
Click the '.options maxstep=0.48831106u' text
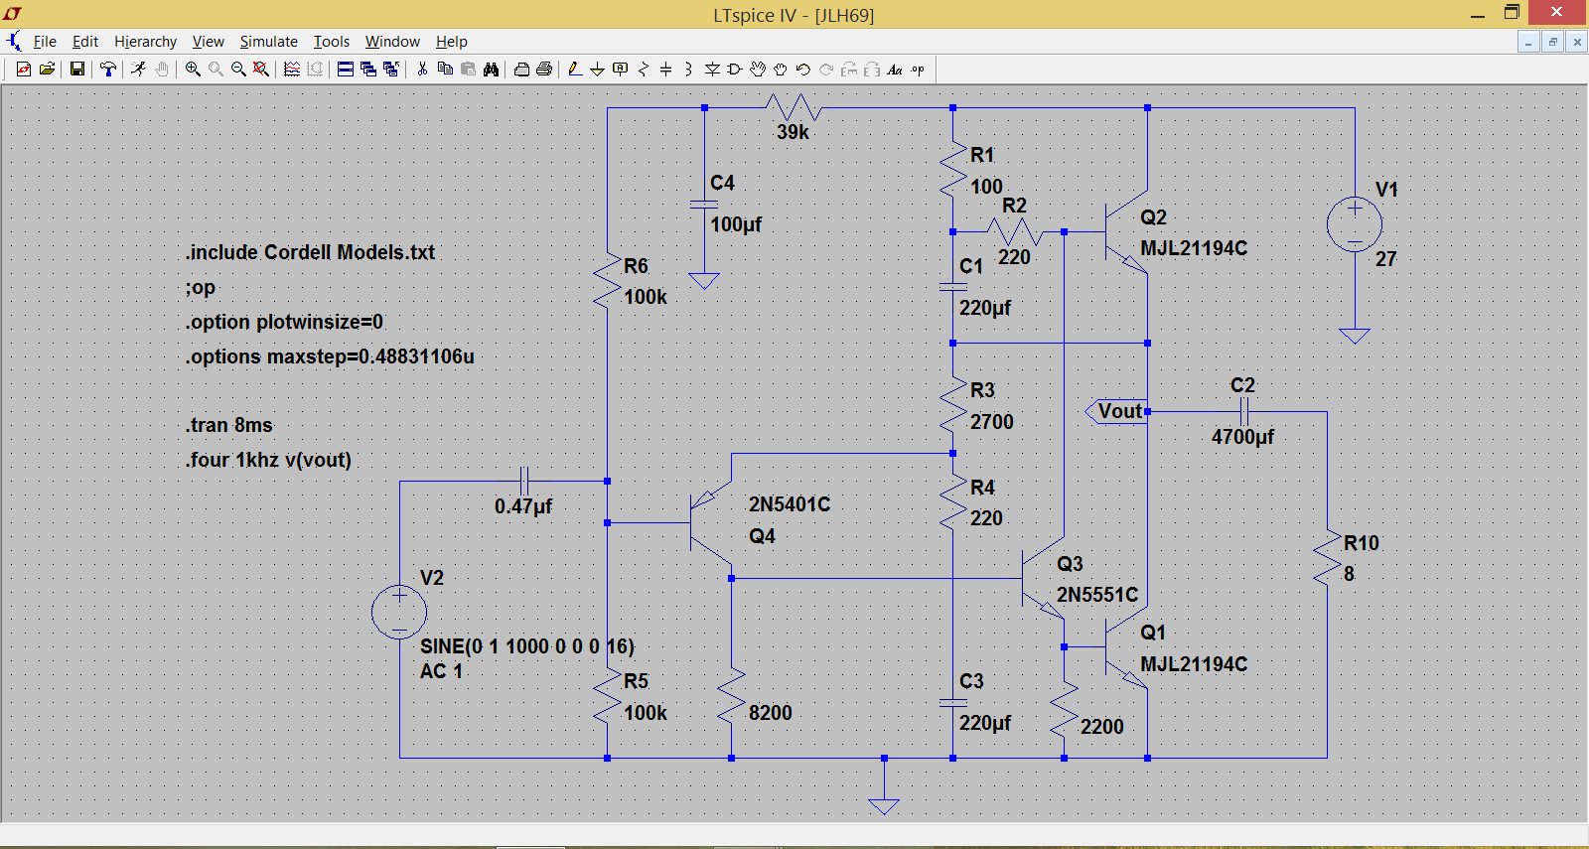click(x=330, y=356)
